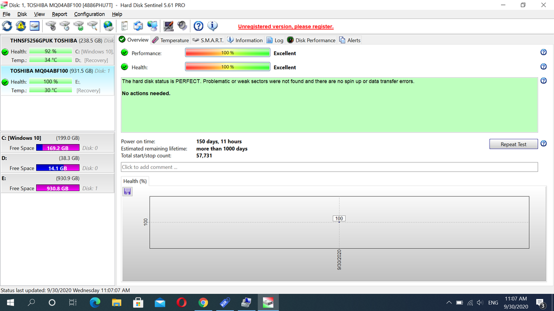Viewport: 554px width, 311px height.
Task: Click the info speech bubble toolbar icon
Action: point(212,26)
